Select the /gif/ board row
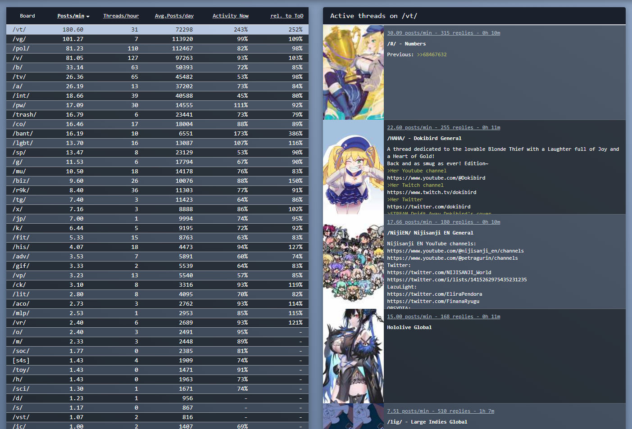The height and width of the screenshot is (429, 632). point(157,266)
